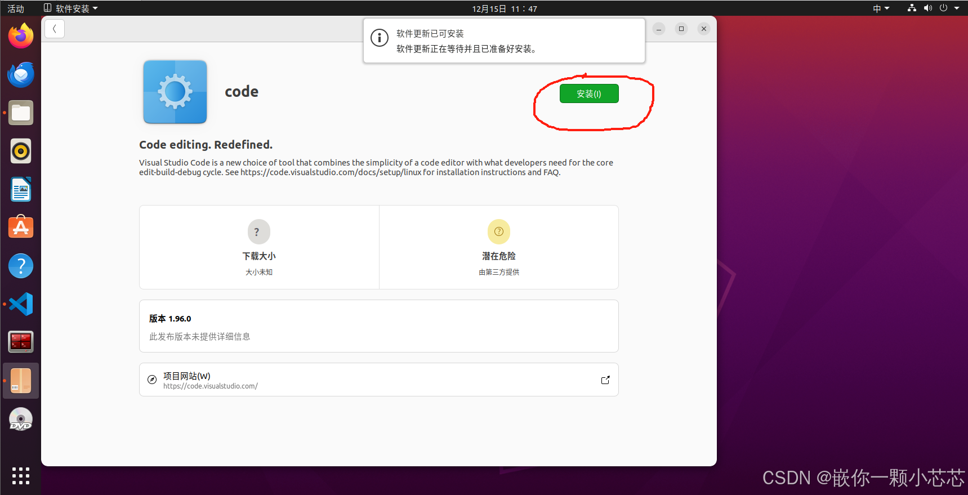The width and height of the screenshot is (968, 495).
Task: Click the 大小未知 text label
Action: [259, 272]
